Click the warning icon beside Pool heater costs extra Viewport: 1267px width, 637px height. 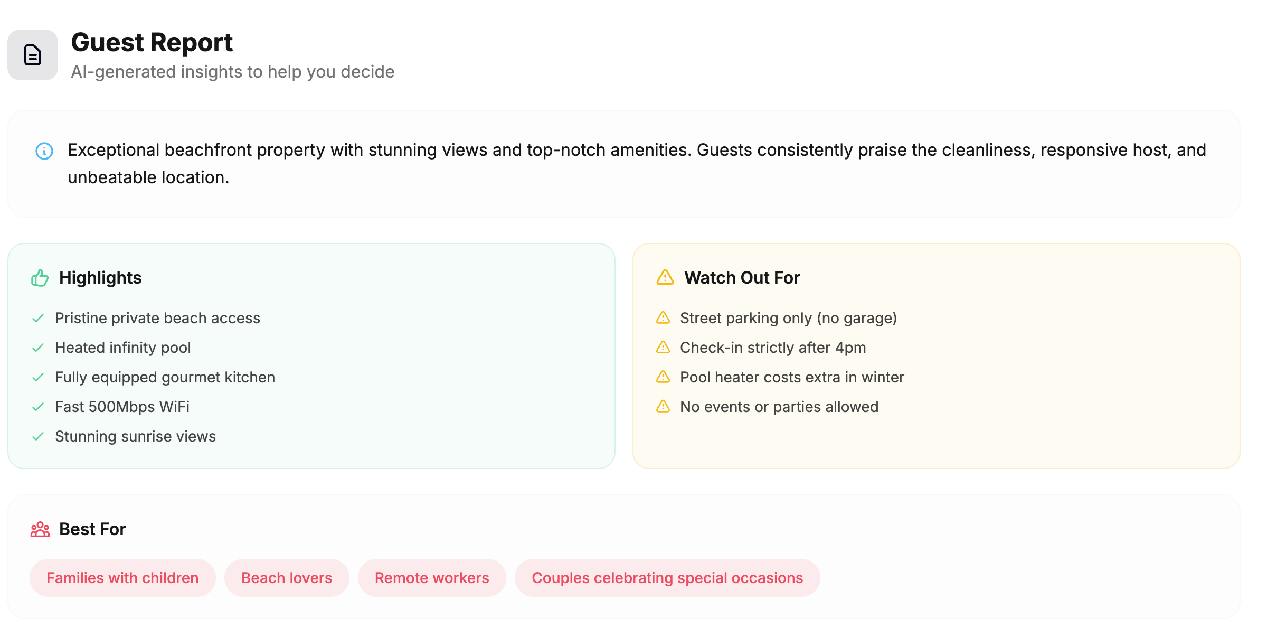pyautogui.click(x=663, y=377)
